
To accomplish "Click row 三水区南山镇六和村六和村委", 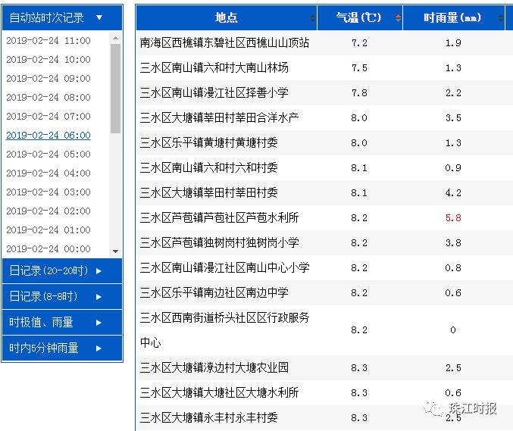I will click(x=324, y=167).
